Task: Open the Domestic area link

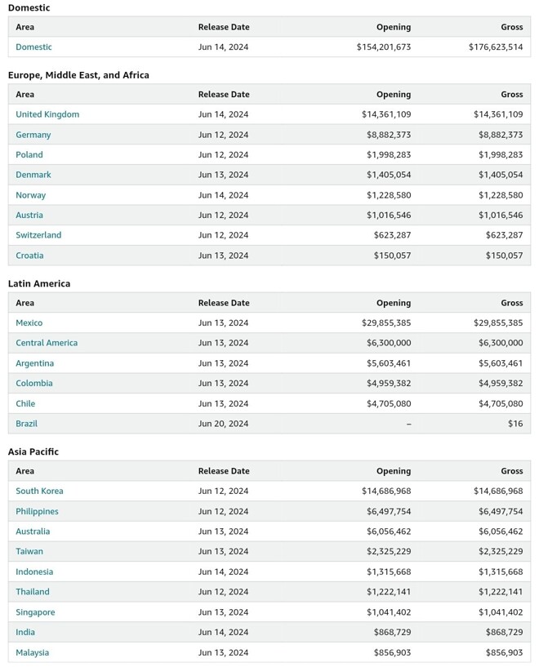Action: click(33, 47)
